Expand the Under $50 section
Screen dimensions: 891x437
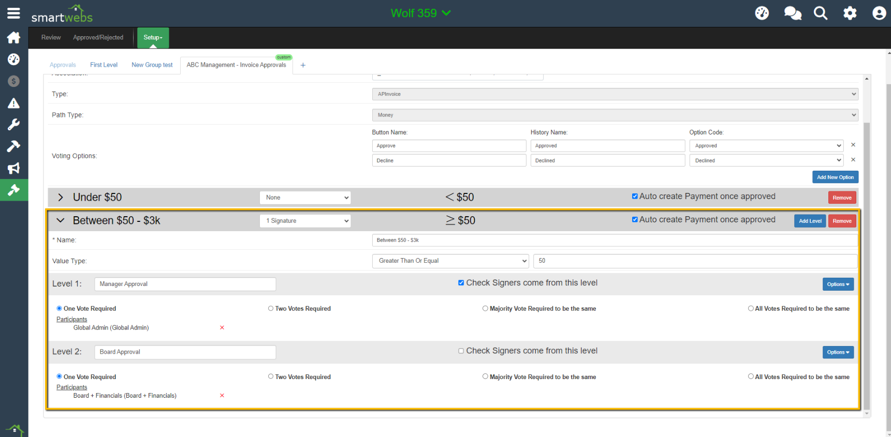point(61,197)
